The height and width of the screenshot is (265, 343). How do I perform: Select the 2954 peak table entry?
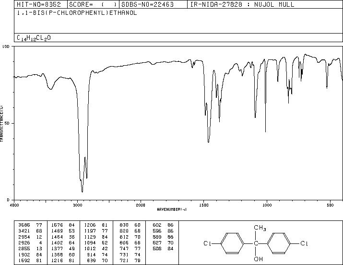30,237
